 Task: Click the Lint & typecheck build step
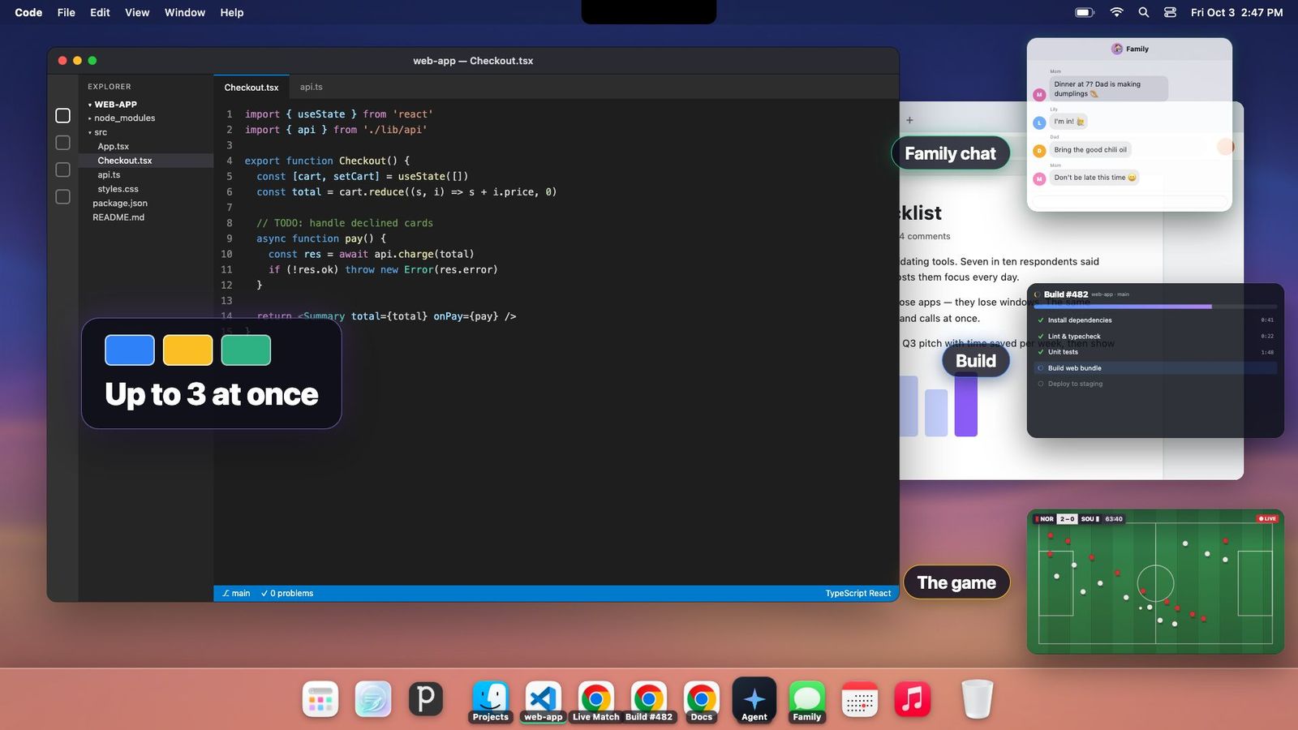(x=1156, y=337)
